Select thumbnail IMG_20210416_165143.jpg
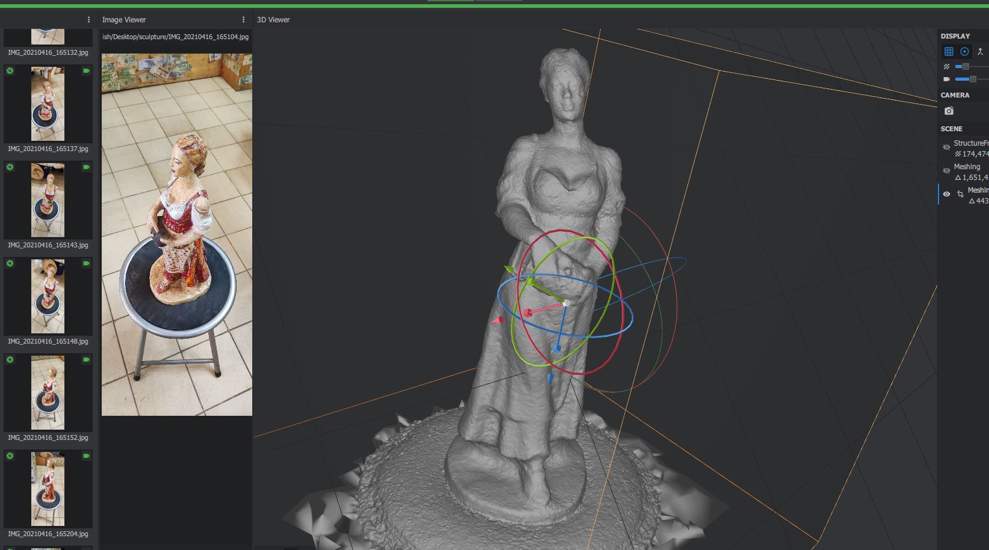 (48, 200)
